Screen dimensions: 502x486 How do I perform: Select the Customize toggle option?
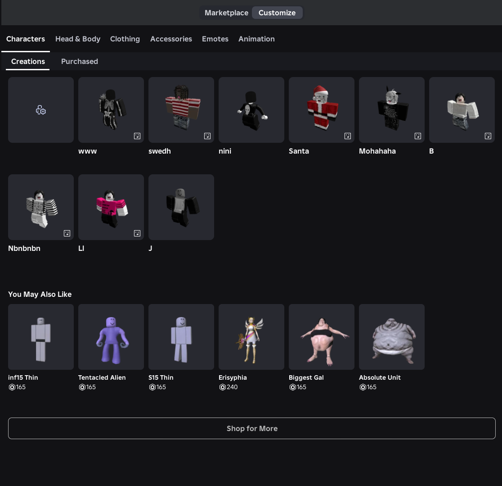click(x=277, y=13)
